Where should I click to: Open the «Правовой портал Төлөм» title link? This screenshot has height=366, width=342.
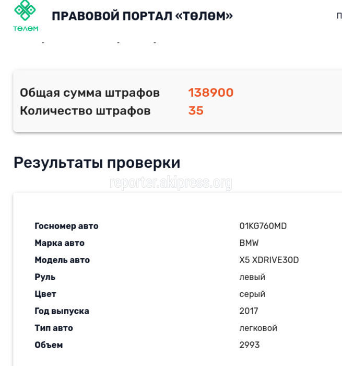click(x=142, y=16)
